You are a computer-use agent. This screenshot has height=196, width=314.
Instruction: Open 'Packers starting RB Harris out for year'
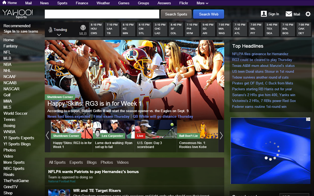pos(262,89)
